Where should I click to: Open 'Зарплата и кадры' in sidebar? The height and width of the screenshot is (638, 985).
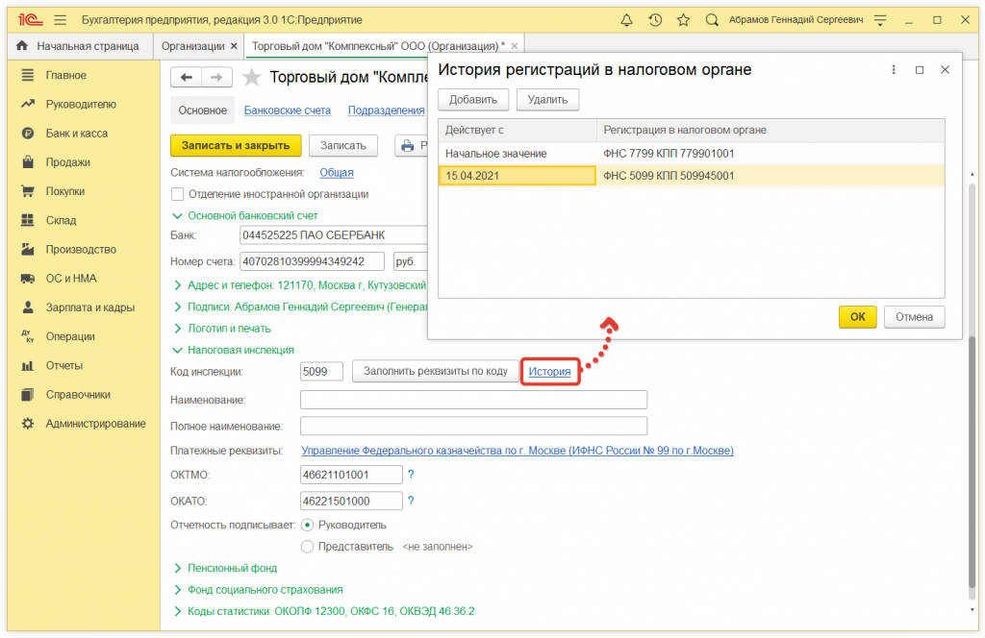pos(89,307)
